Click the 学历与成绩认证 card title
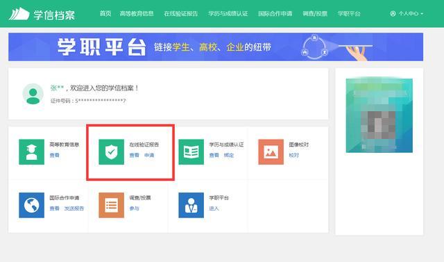 (x=226, y=145)
